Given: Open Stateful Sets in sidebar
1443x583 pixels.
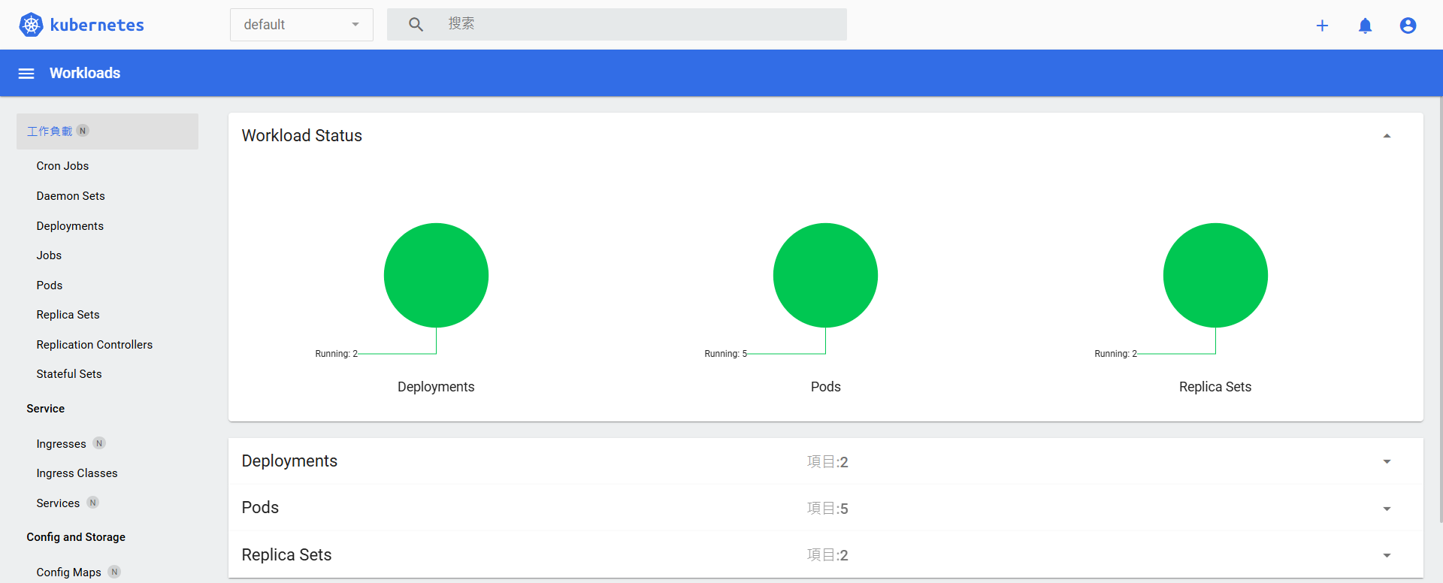Looking at the screenshot, I should (69, 374).
